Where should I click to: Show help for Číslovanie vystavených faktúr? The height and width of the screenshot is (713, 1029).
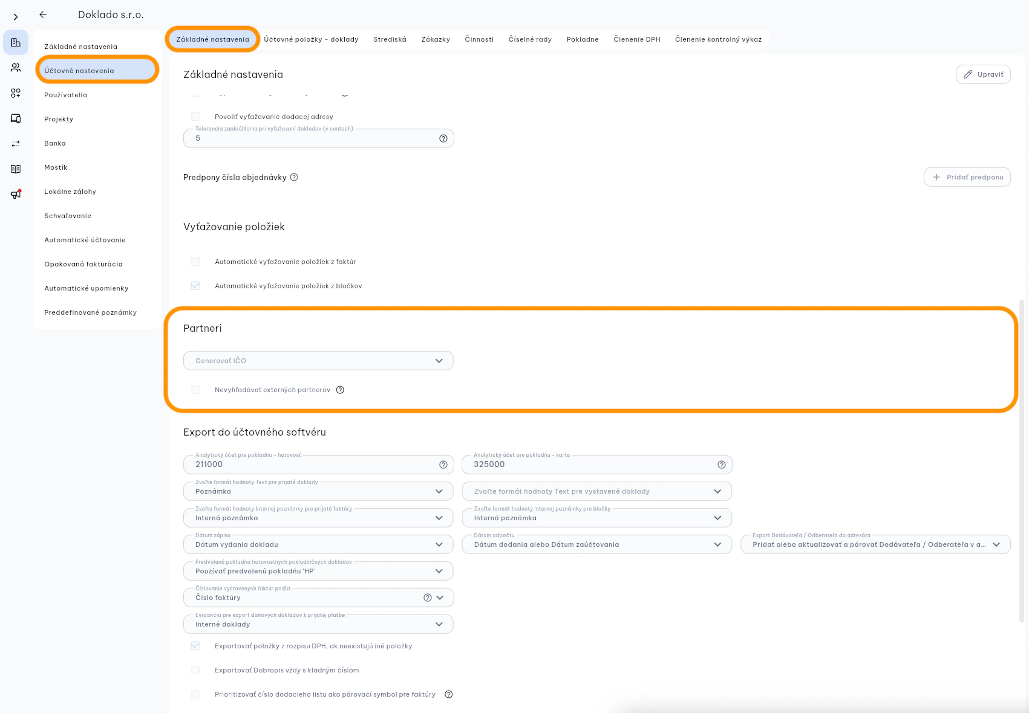427,598
